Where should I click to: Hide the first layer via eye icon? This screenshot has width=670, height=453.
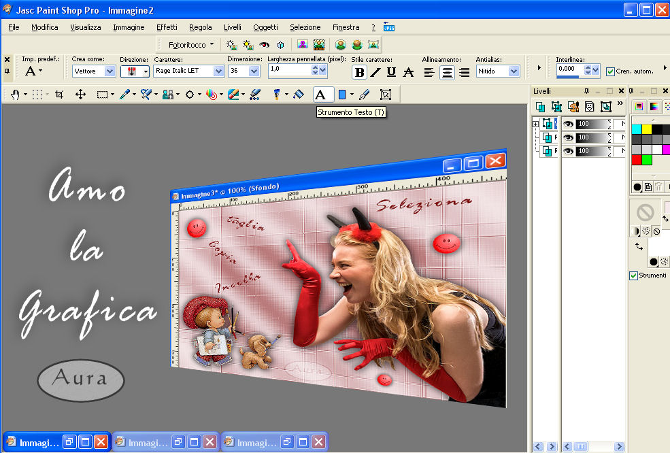tap(568, 124)
